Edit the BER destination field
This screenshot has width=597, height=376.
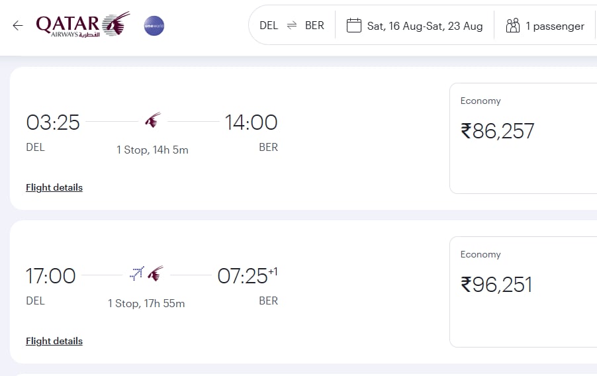coord(314,26)
